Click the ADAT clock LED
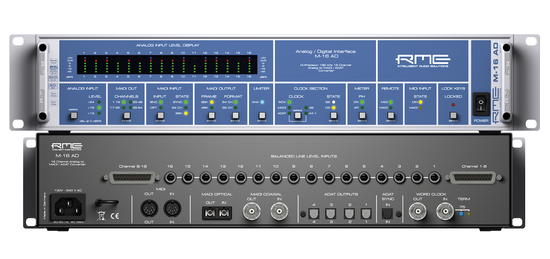Viewport: 550px width, 259px height. 290,113
